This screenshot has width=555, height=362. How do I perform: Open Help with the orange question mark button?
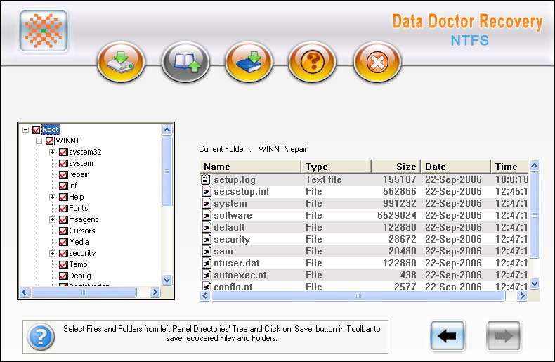click(313, 62)
